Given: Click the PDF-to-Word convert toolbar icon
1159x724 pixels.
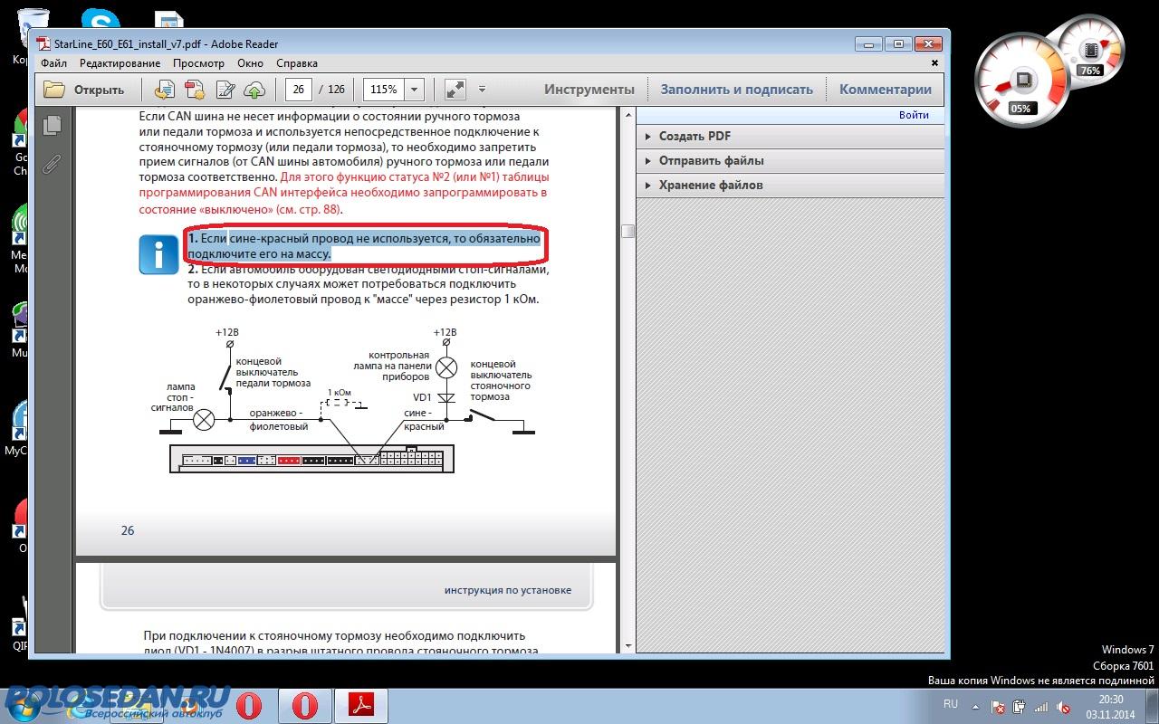Looking at the screenshot, I should [165, 90].
